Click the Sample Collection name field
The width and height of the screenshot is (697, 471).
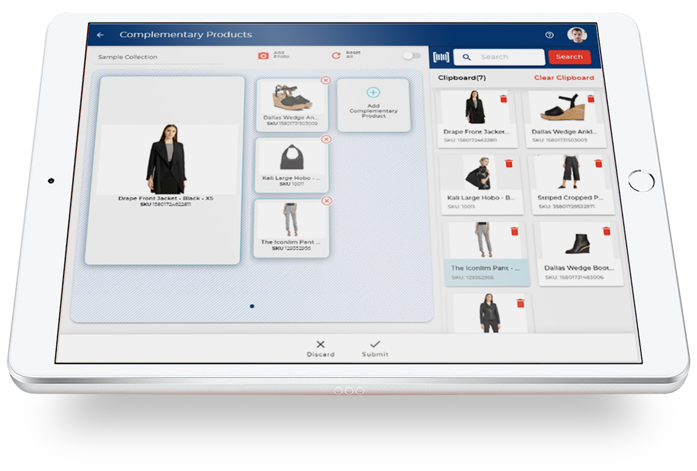pos(160,57)
